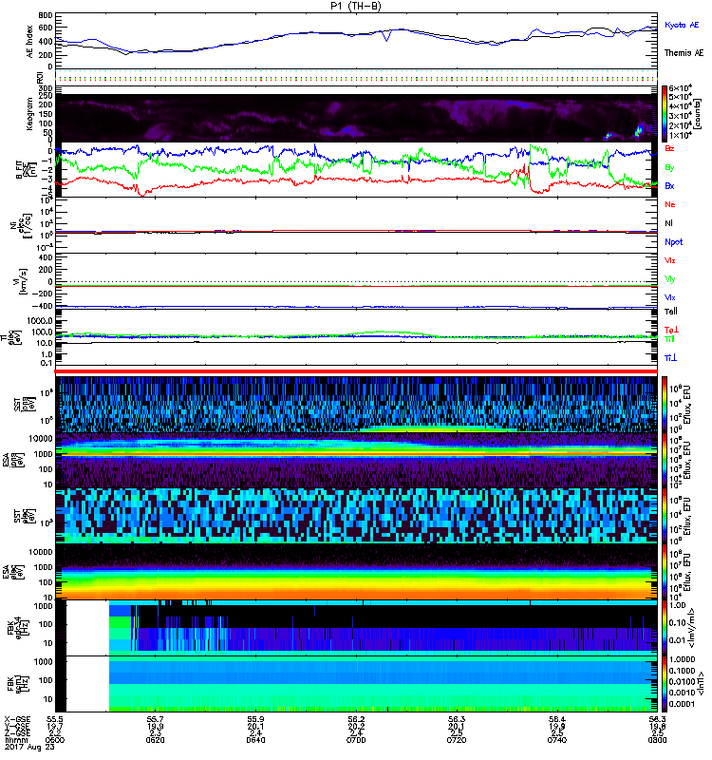Click the X-GSE value 55.5

[55, 719]
